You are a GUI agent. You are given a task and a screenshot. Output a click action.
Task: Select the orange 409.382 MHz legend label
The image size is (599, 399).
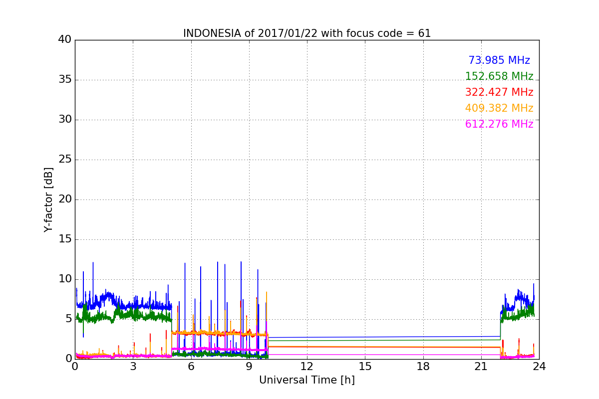click(x=499, y=108)
